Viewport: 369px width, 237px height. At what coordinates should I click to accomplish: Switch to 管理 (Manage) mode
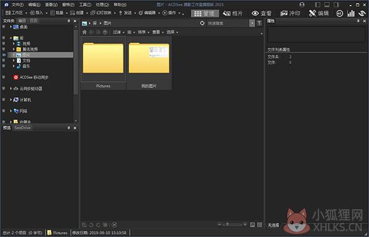(x=205, y=14)
